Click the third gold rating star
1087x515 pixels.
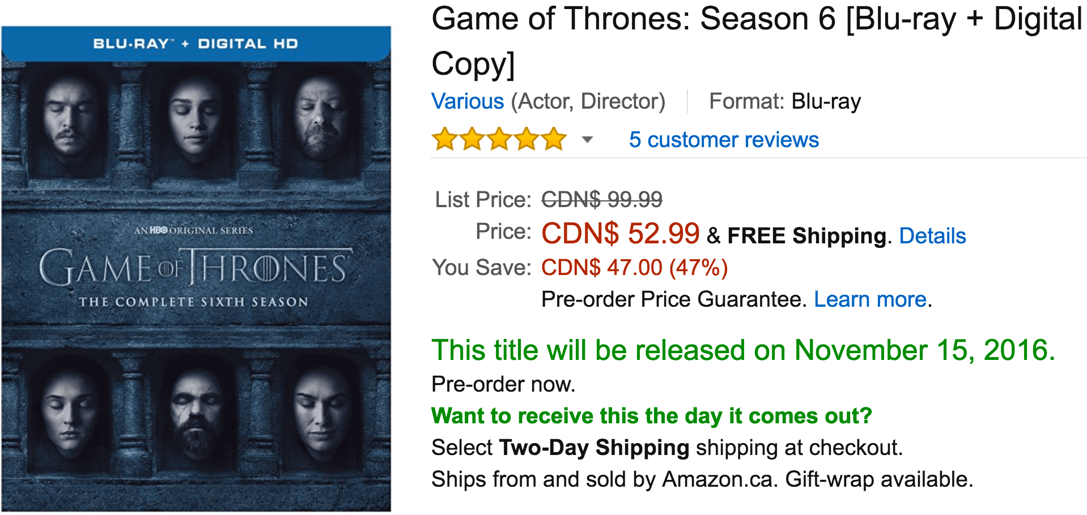[x=499, y=139]
